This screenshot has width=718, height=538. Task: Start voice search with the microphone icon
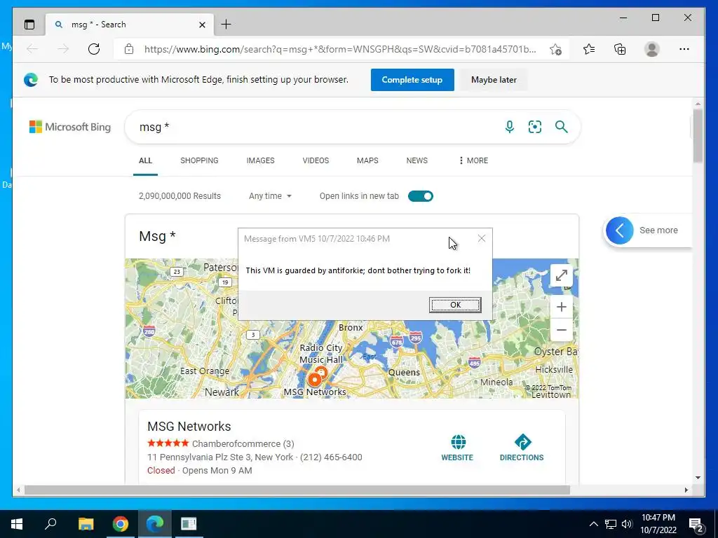pyautogui.click(x=510, y=127)
